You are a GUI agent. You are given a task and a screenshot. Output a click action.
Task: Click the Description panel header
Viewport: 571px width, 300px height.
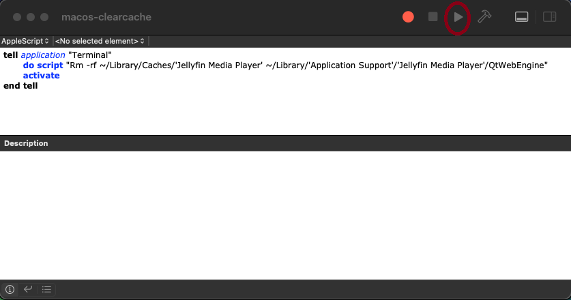point(26,143)
